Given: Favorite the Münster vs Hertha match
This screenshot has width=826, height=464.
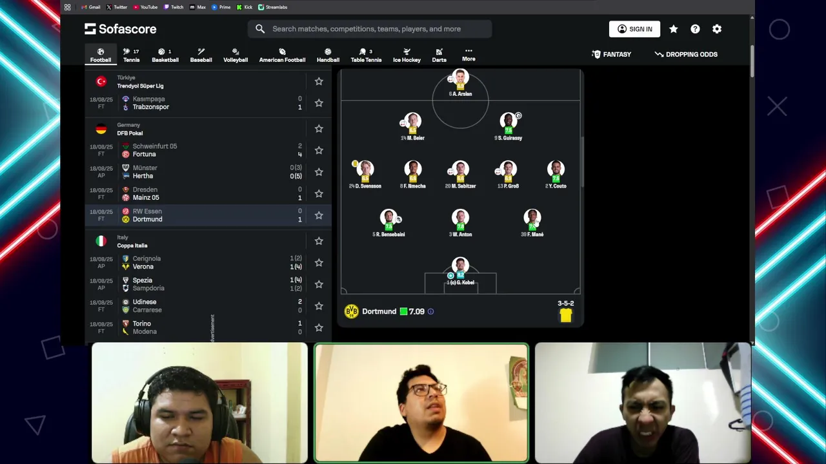Looking at the screenshot, I should pyautogui.click(x=319, y=172).
